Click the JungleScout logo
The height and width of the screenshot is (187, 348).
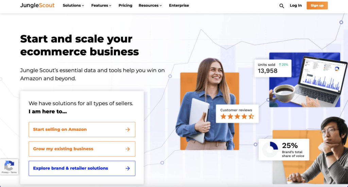point(37,5)
